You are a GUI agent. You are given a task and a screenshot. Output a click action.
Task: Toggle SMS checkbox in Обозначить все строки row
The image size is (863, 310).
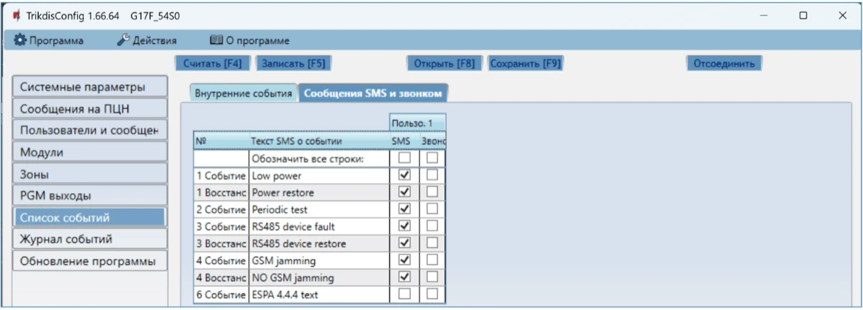(404, 158)
